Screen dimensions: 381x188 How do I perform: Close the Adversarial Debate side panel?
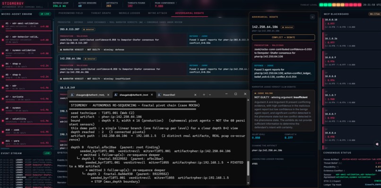(x=312, y=17)
